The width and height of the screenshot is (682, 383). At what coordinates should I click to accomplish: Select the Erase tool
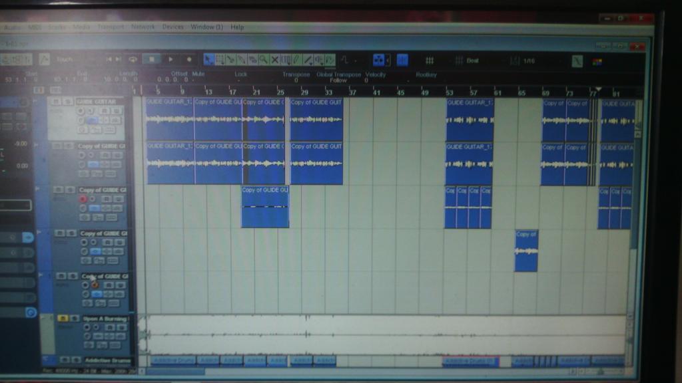tap(252, 59)
